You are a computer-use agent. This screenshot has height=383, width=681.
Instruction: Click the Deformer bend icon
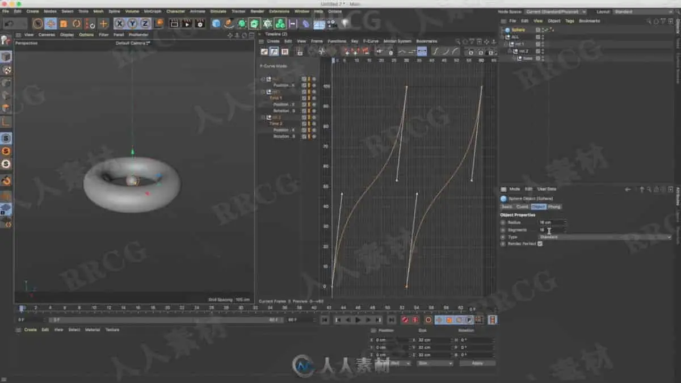(x=306, y=24)
